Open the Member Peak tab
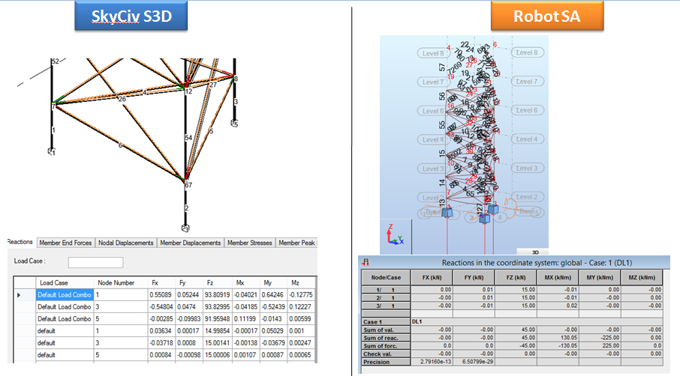Image resolution: width=680 pixels, height=376 pixels. coord(296,243)
